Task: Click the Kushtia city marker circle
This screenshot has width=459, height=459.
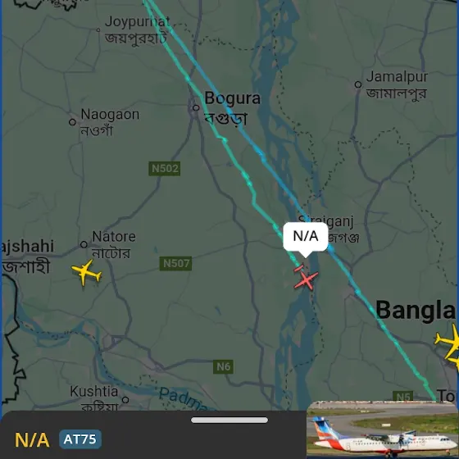Action: coord(125,400)
